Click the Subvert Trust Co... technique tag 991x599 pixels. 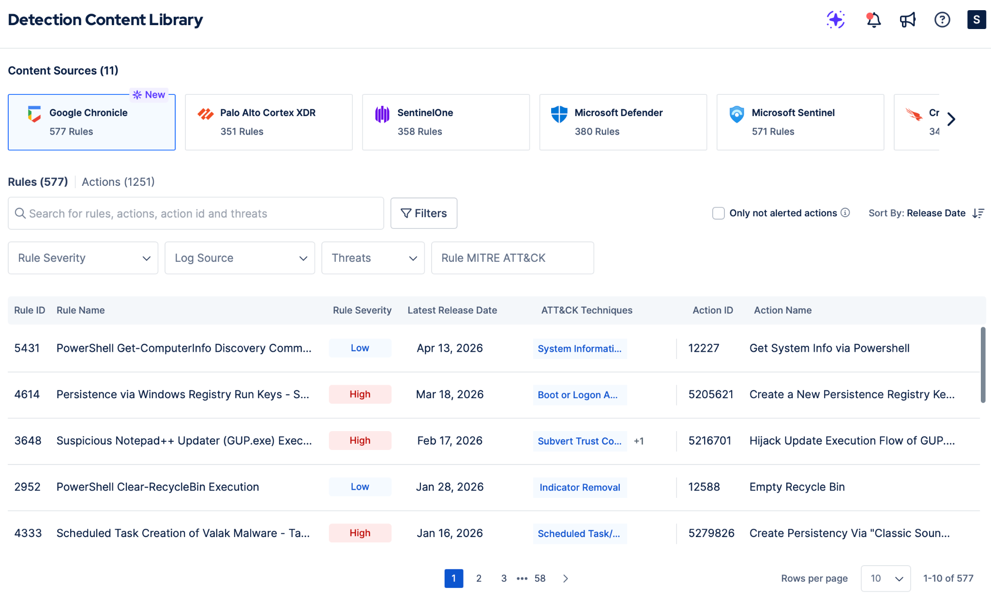[580, 441]
